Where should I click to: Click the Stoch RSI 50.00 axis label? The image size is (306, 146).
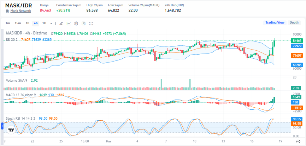click(x=297, y=127)
